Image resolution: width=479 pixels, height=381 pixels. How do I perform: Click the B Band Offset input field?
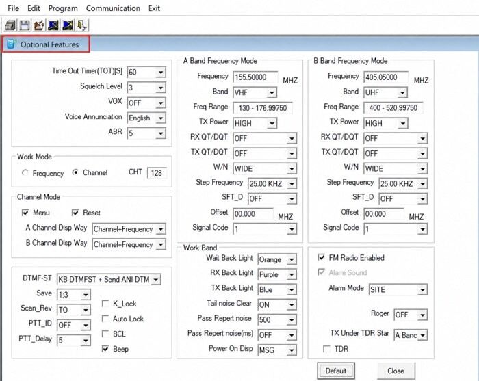click(x=384, y=214)
